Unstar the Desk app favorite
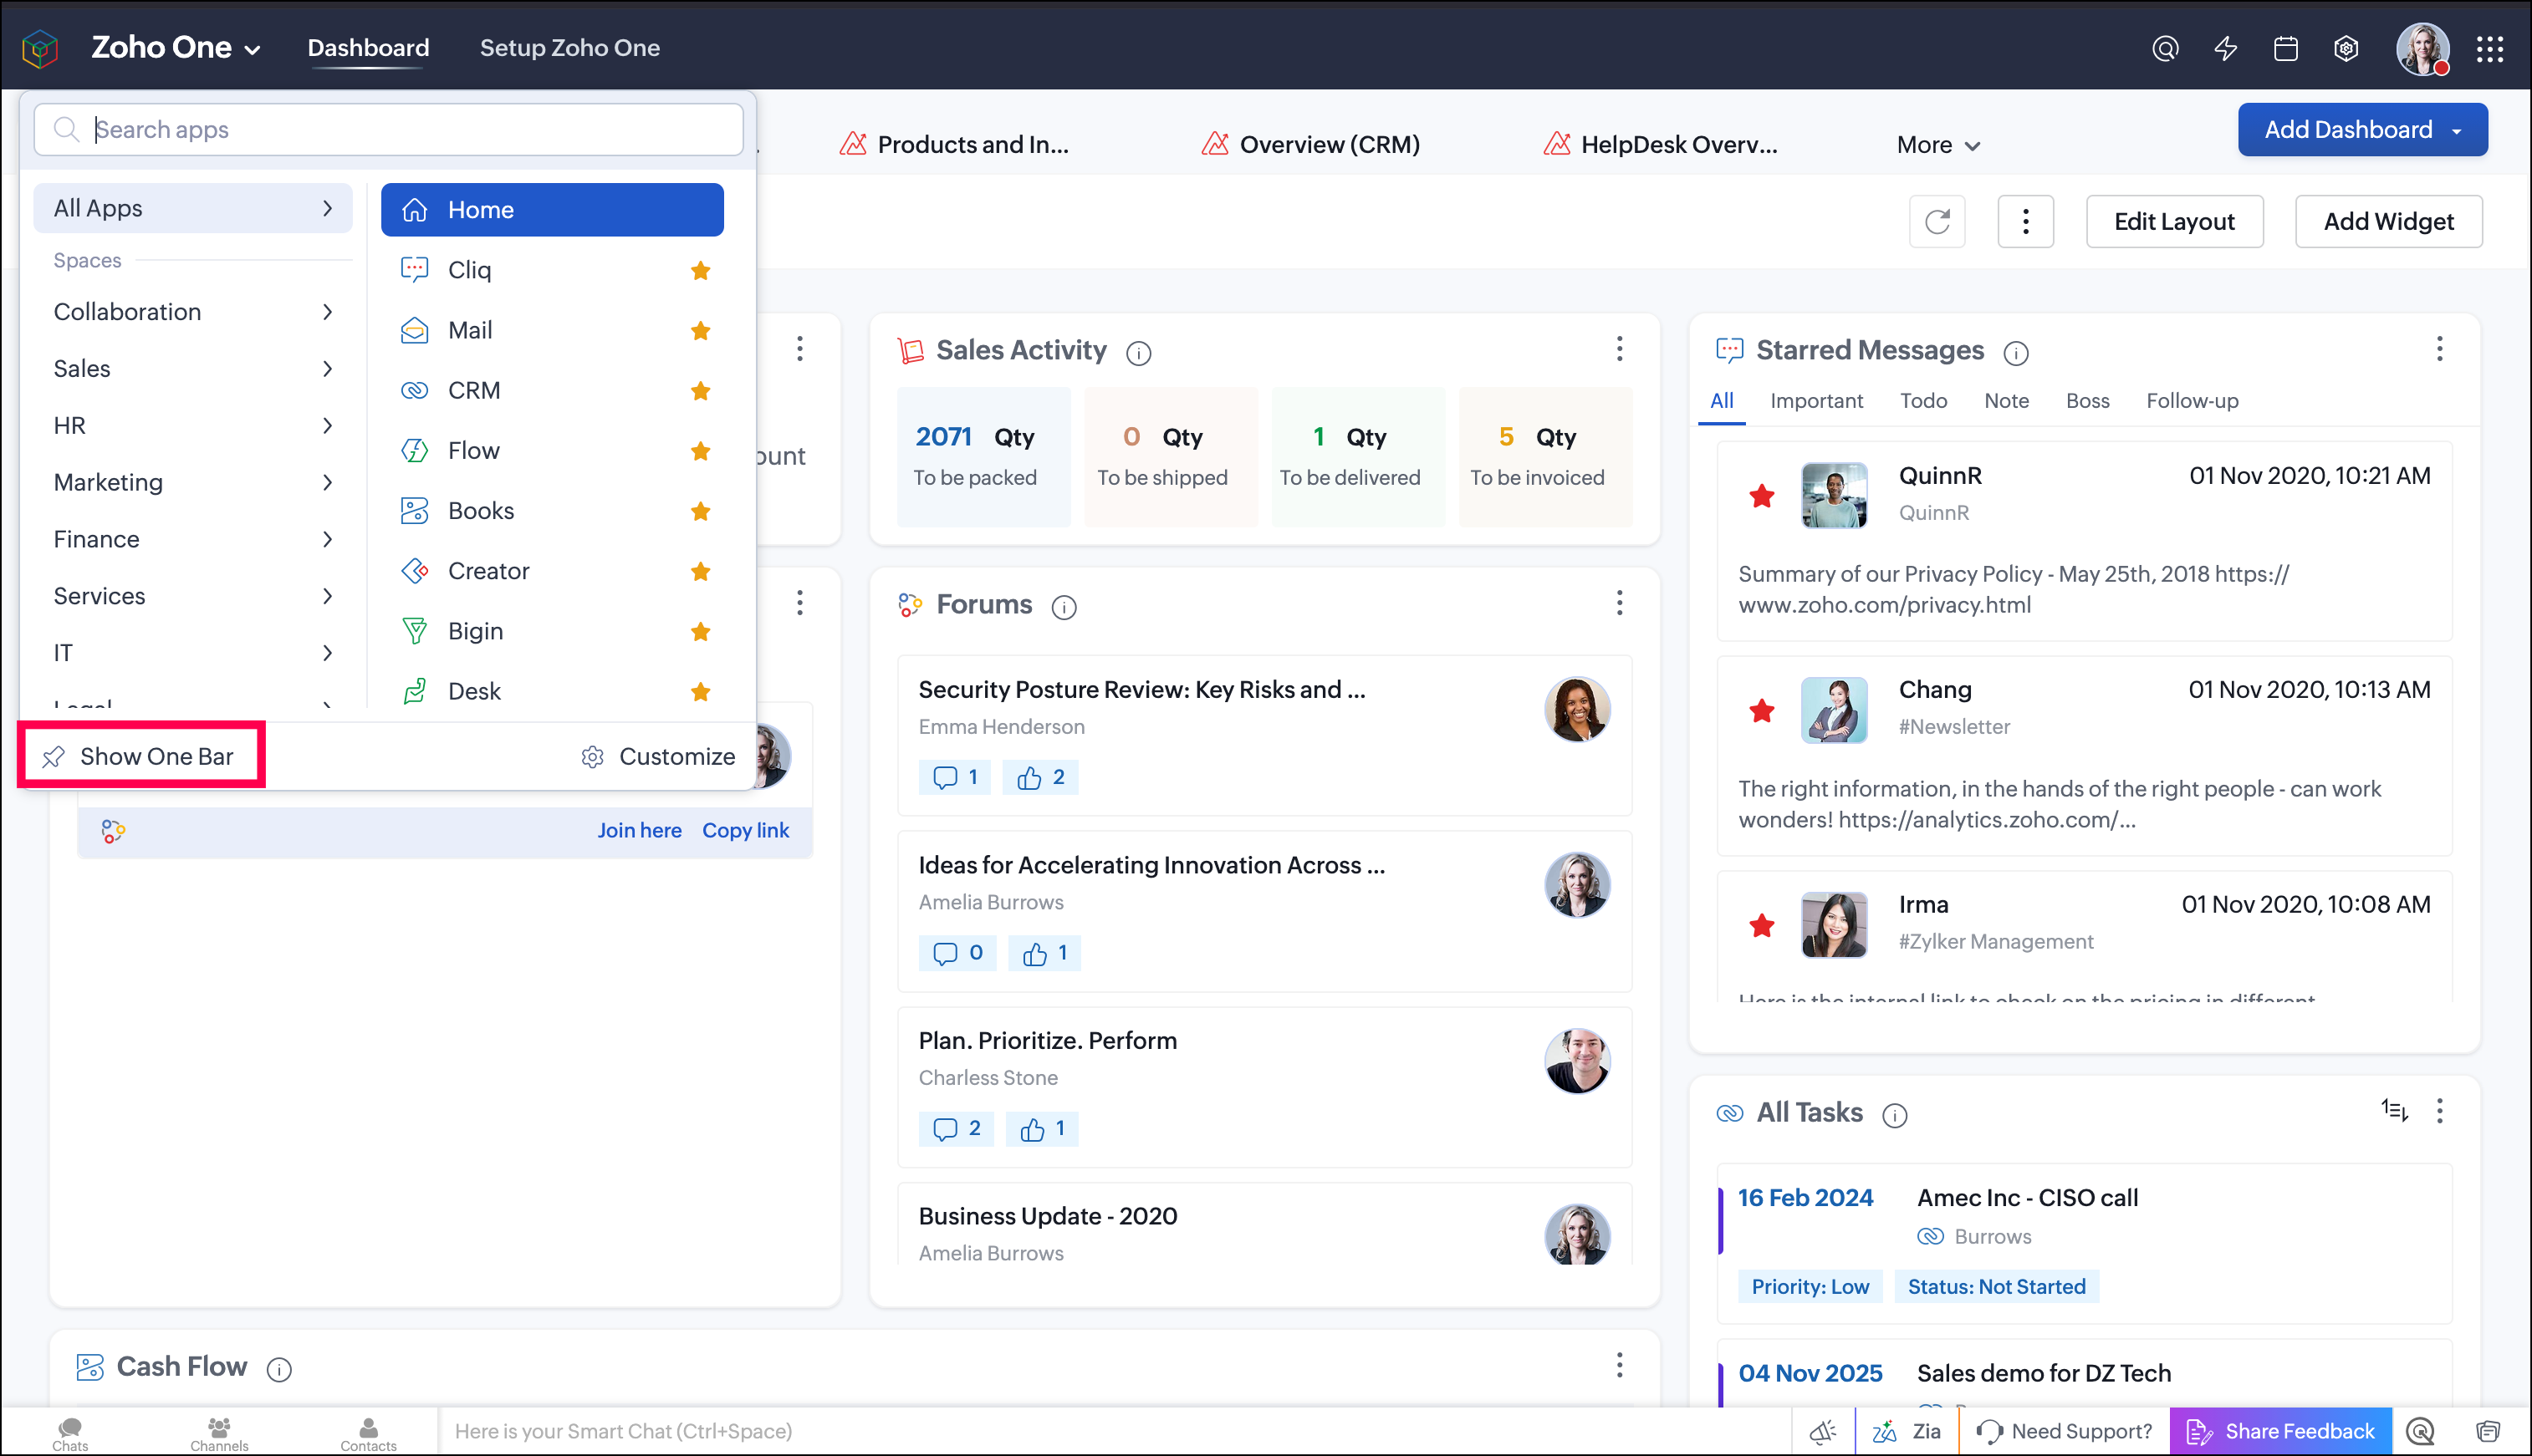Image resolution: width=2532 pixels, height=1456 pixels. tap(700, 691)
